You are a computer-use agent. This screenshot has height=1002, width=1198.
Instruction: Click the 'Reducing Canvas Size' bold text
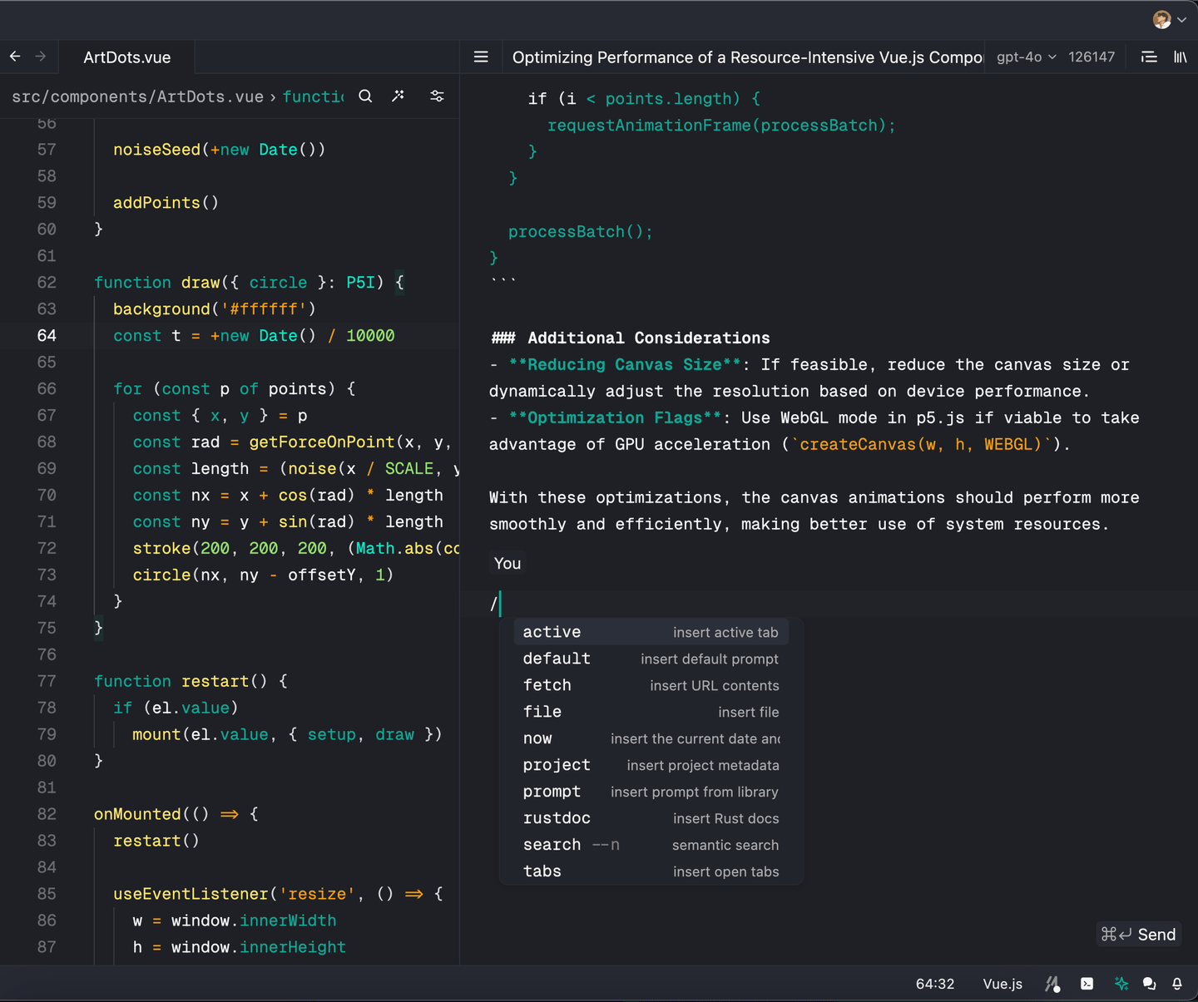click(x=625, y=365)
